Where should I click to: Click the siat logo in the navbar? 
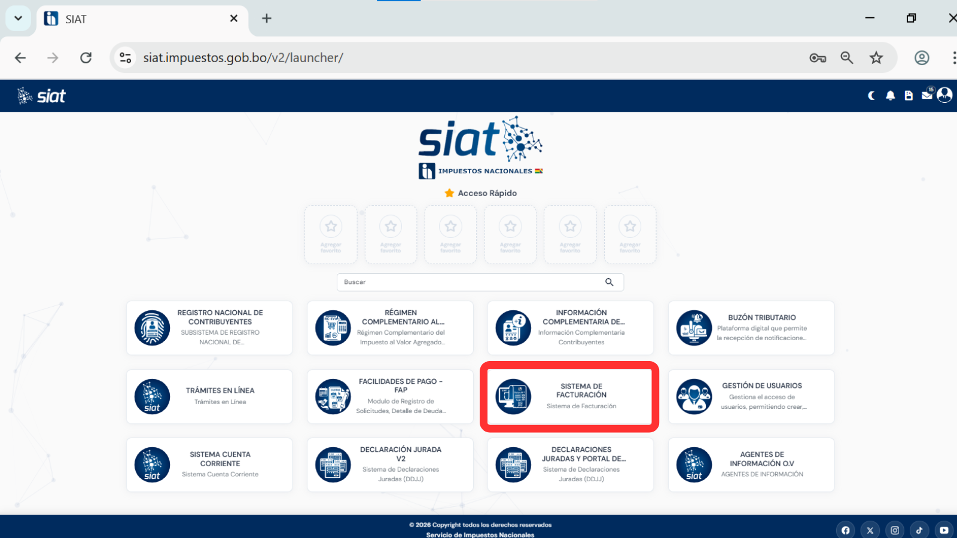click(41, 95)
